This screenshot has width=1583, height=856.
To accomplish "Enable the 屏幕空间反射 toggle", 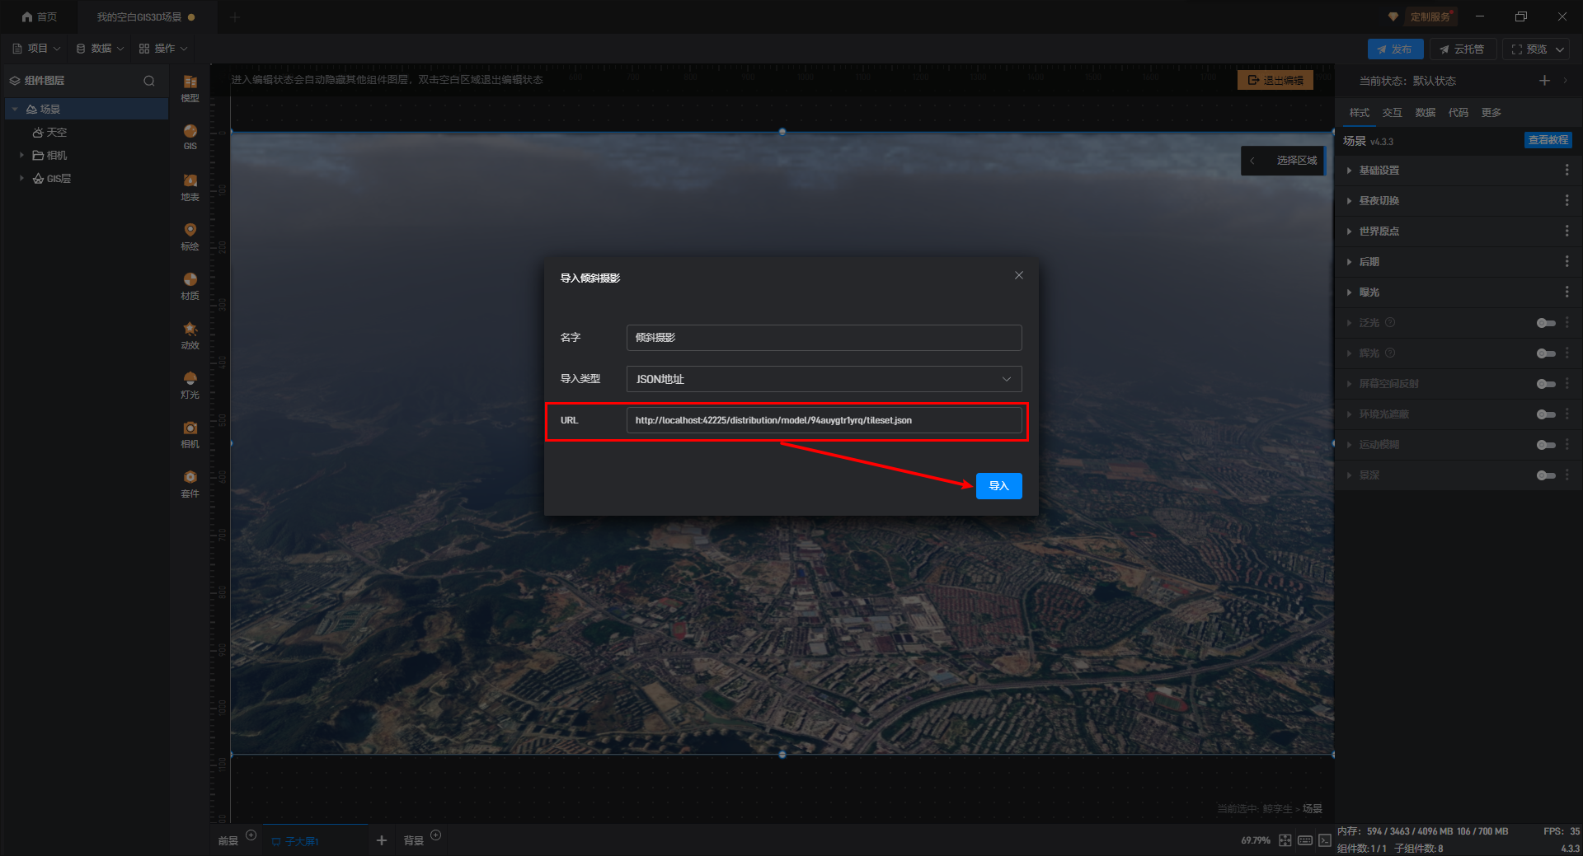I will 1545,384.
